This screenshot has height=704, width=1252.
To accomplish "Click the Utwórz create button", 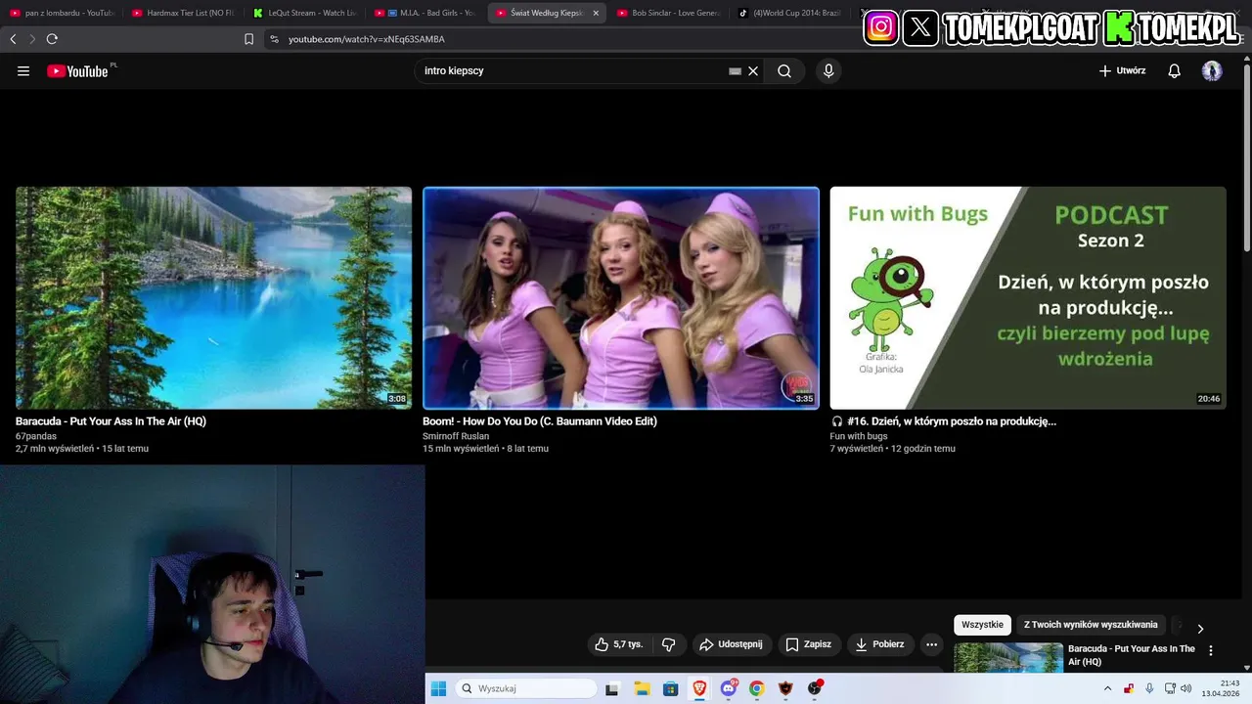I will [x=1122, y=70].
